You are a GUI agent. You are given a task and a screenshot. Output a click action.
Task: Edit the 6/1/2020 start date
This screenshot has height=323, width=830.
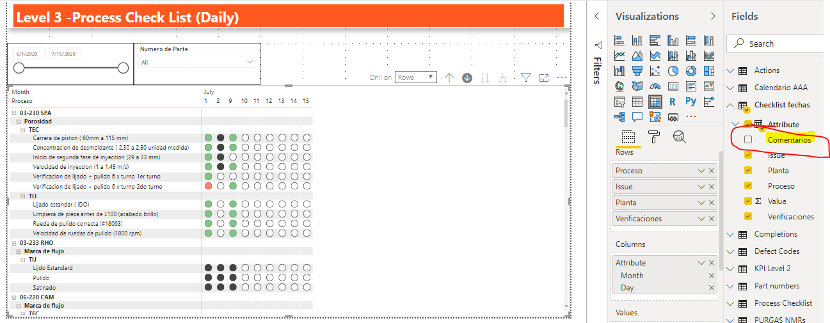point(29,54)
